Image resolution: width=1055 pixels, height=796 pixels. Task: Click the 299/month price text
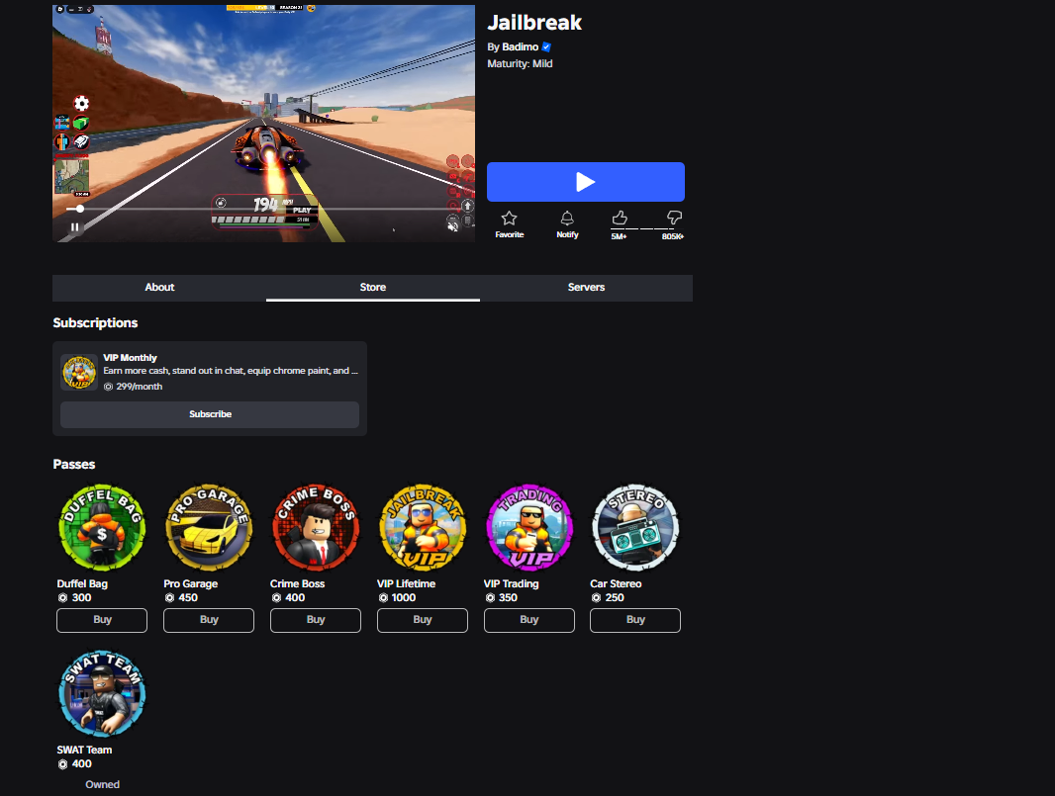[140, 387]
